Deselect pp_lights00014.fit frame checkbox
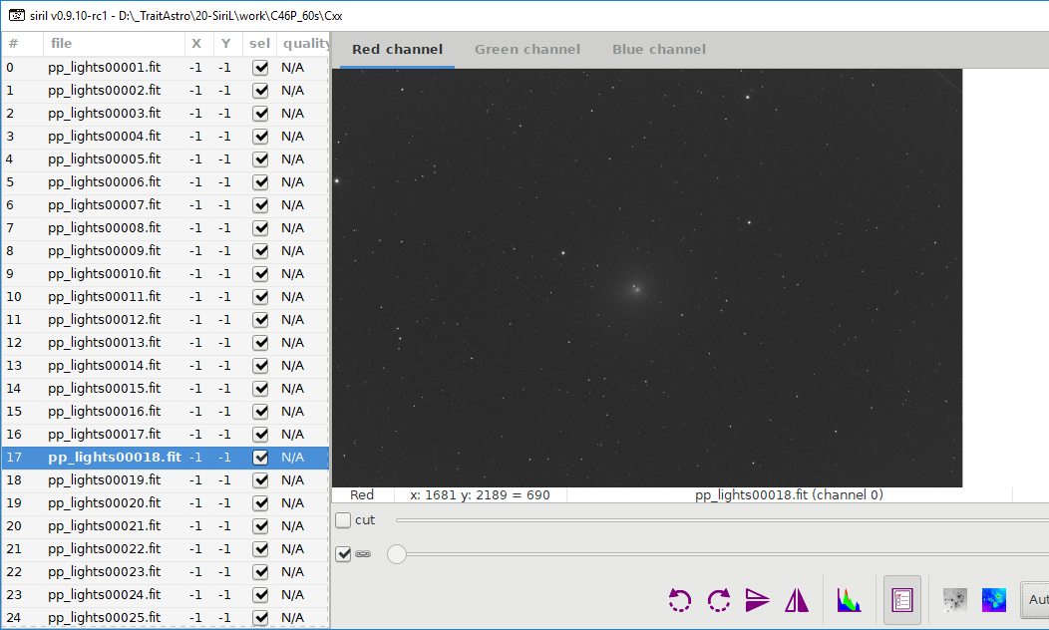This screenshot has width=1049, height=630. point(260,365)
